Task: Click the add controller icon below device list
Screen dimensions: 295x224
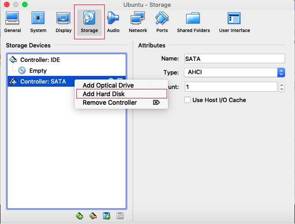Action: coord(80,216)
